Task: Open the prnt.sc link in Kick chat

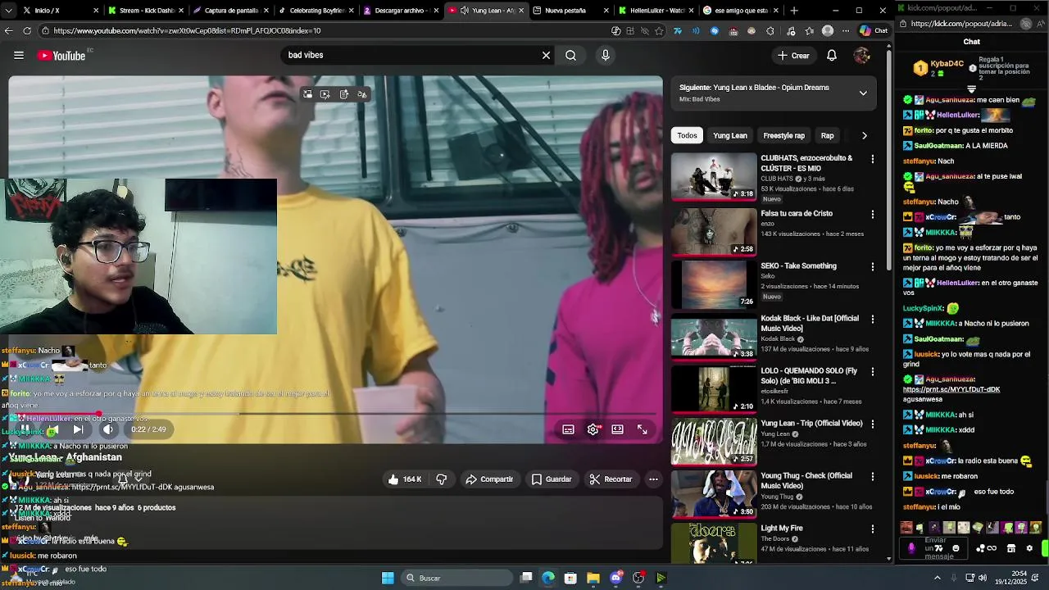Action: (951, 389)
